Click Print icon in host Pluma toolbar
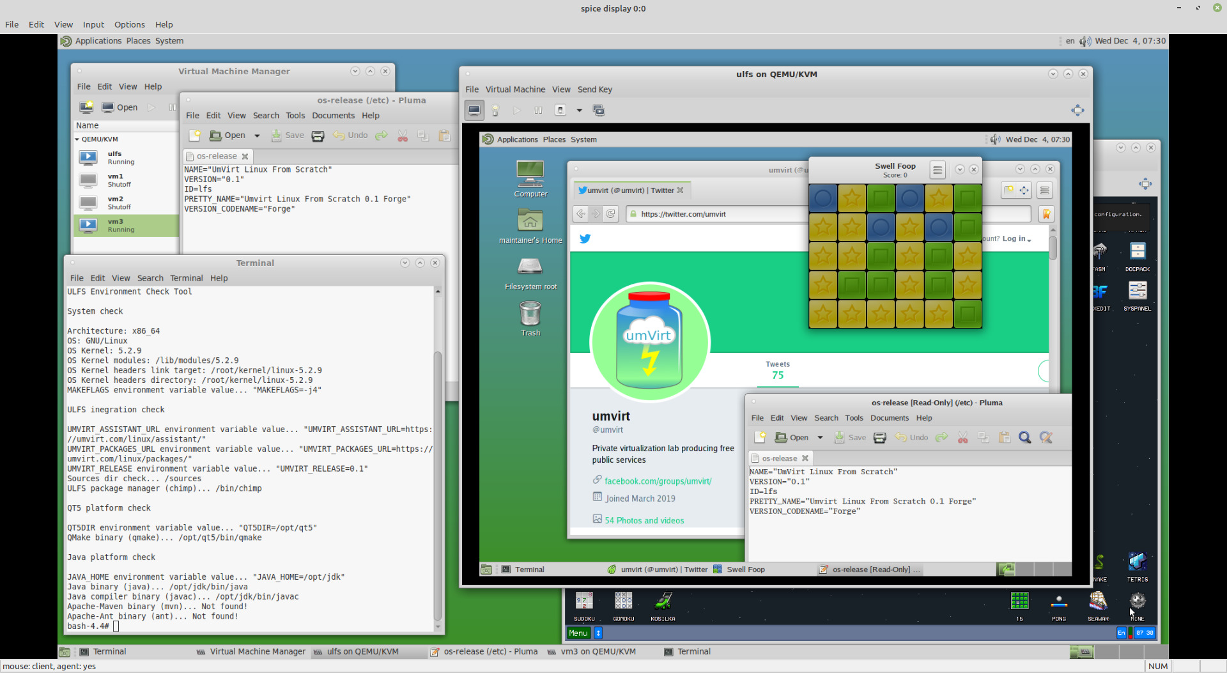The image size is (1227, 673). pos(318,135)
